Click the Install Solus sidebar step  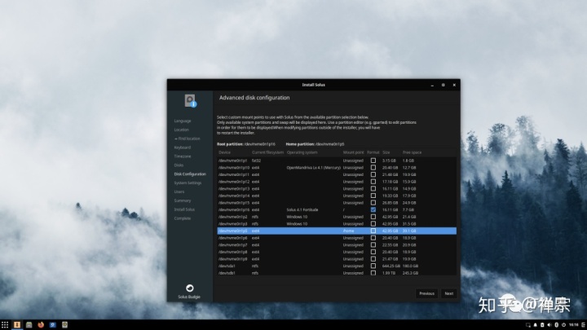pos(184,209)
